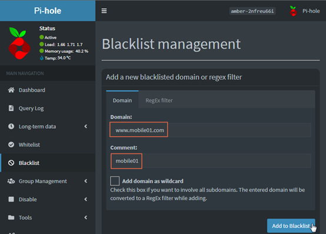The image size is (326, 234).
Task: Click the Pi-hole raspberry logo in sidebar
Action: point(19,43)
